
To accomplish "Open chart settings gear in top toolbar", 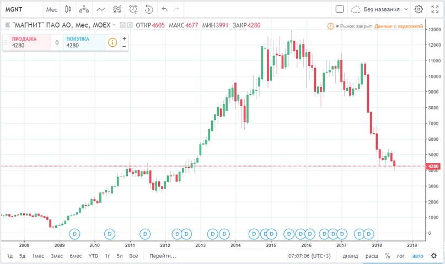I will (419, 9).
